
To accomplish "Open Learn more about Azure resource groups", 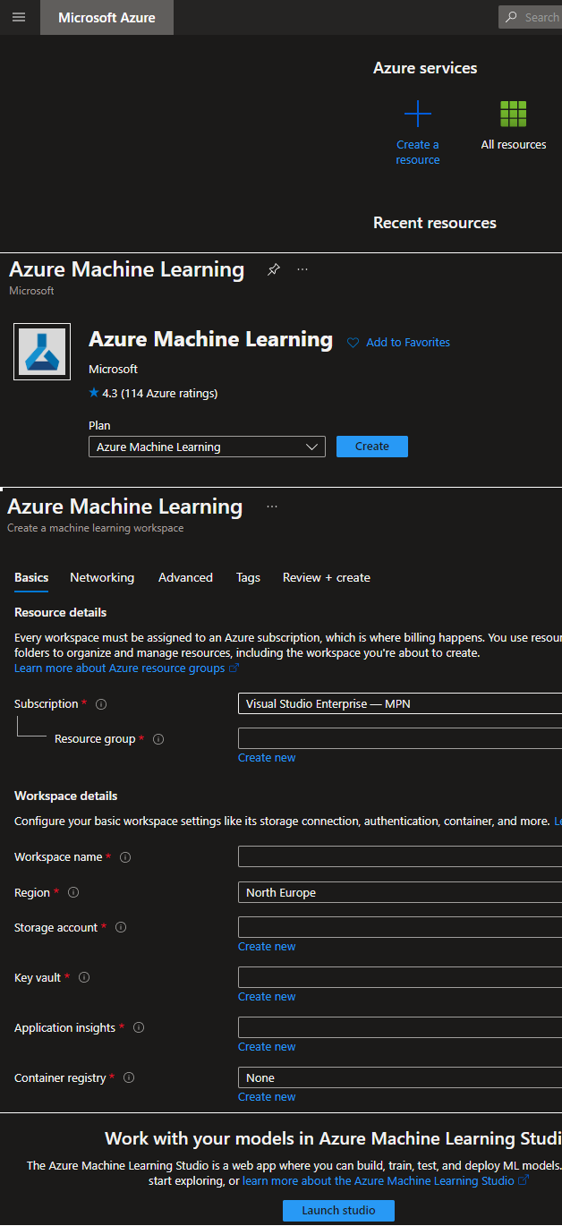I will [x=126, y=668].
